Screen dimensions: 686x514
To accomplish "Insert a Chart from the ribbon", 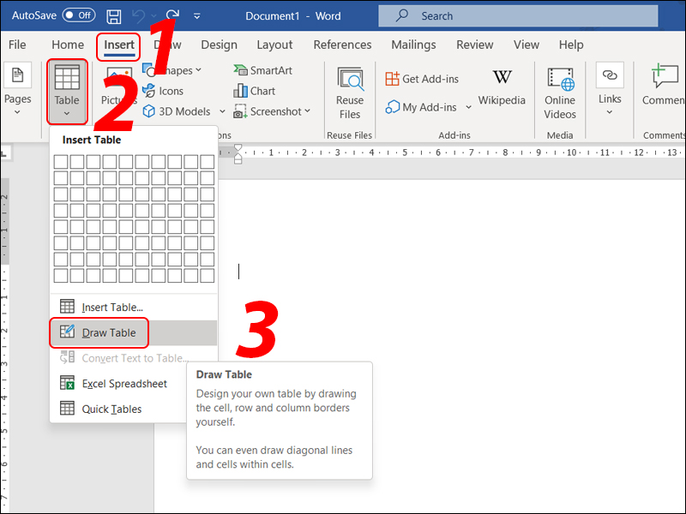I will coord(255,91).
